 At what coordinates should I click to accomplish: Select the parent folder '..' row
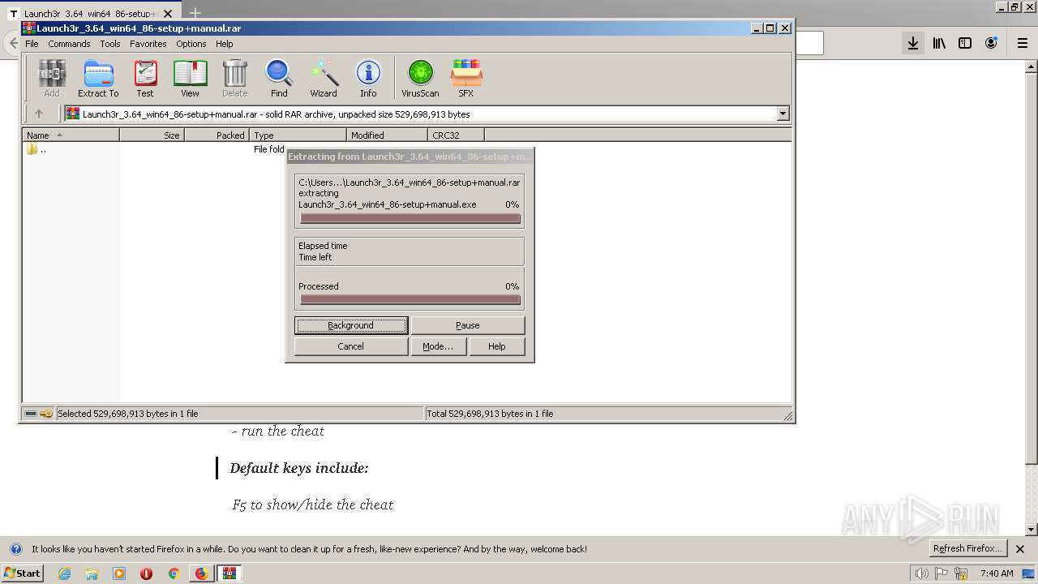click(x=36, y=149)
